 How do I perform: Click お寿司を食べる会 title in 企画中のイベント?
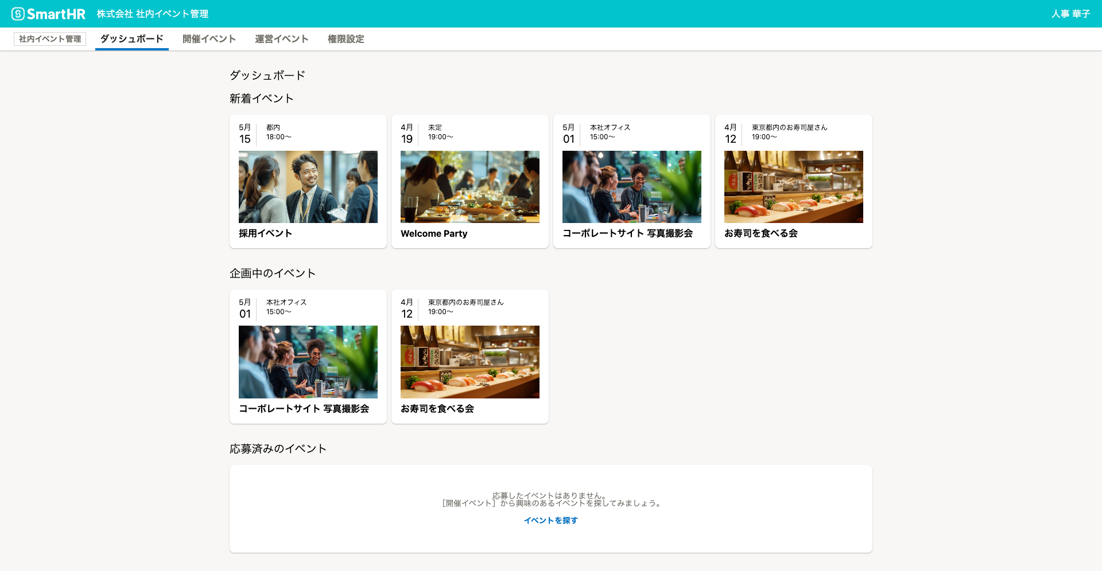coord(437,409)
